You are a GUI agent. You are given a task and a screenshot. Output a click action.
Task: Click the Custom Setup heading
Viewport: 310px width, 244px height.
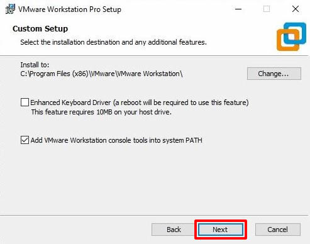click(x=40, y=29)
